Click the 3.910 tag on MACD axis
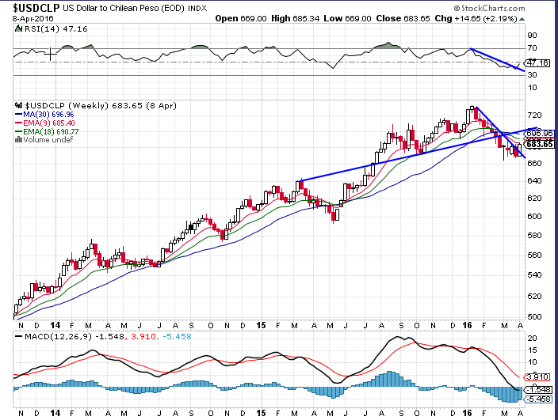 [538, 377]
